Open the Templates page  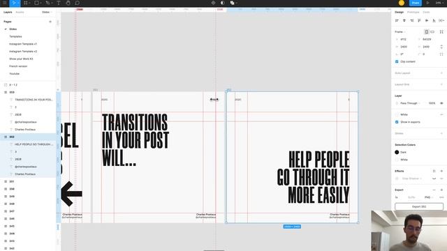click(x=15, y=36)
